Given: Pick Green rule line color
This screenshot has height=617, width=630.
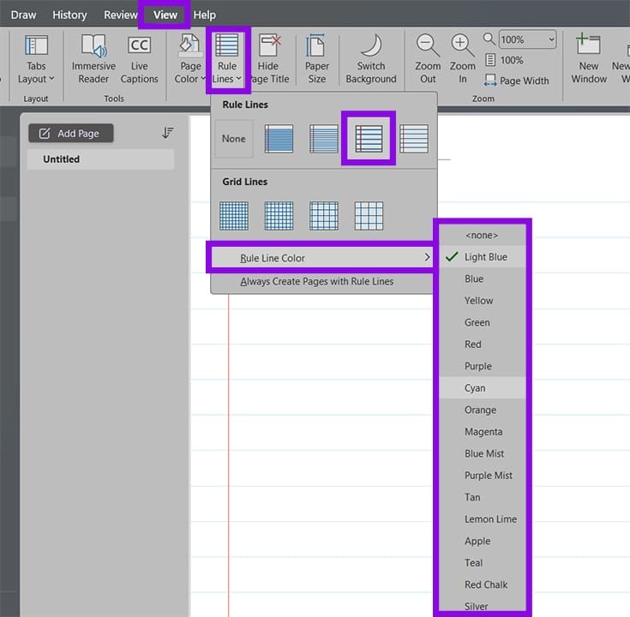Looking at the screenshot, I should click(x=482, y=322).
